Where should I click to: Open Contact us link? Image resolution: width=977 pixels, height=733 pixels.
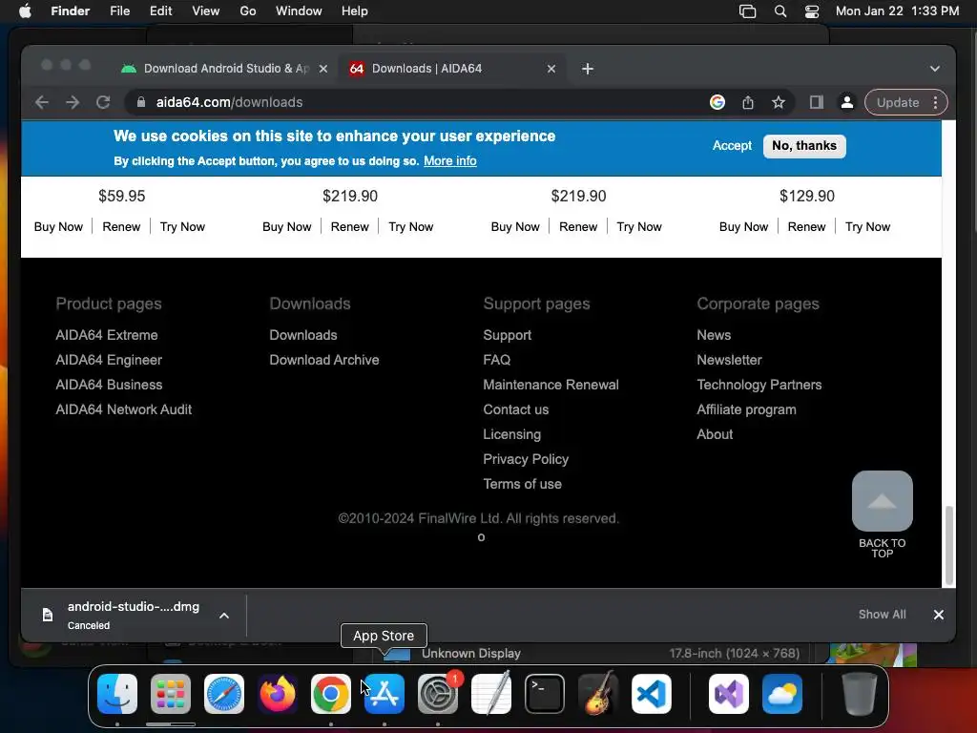click(x=516, y=409)
